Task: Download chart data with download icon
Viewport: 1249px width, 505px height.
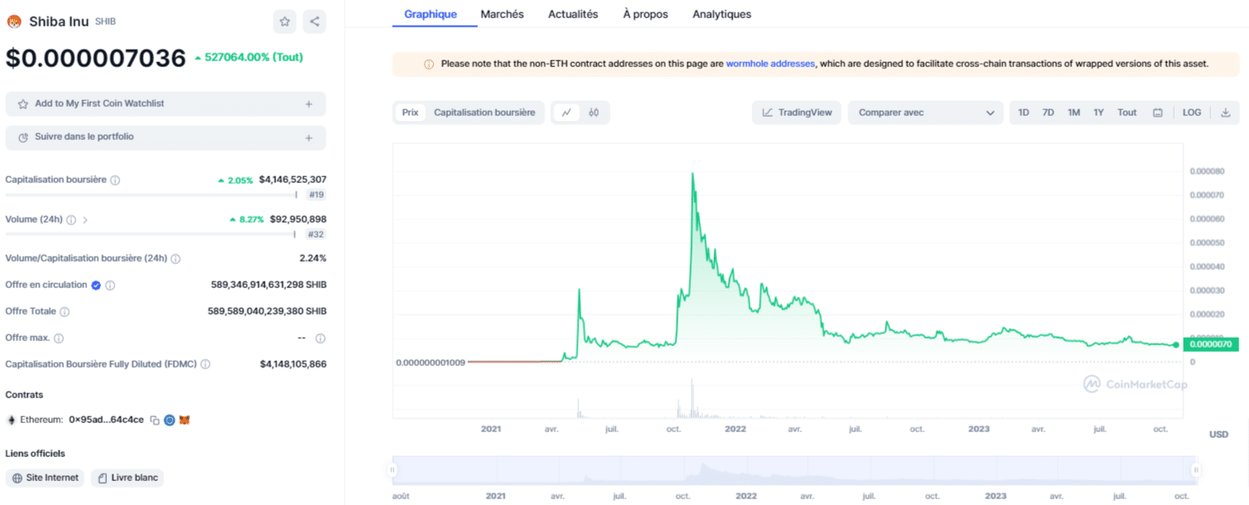Action: point(1226,113)
